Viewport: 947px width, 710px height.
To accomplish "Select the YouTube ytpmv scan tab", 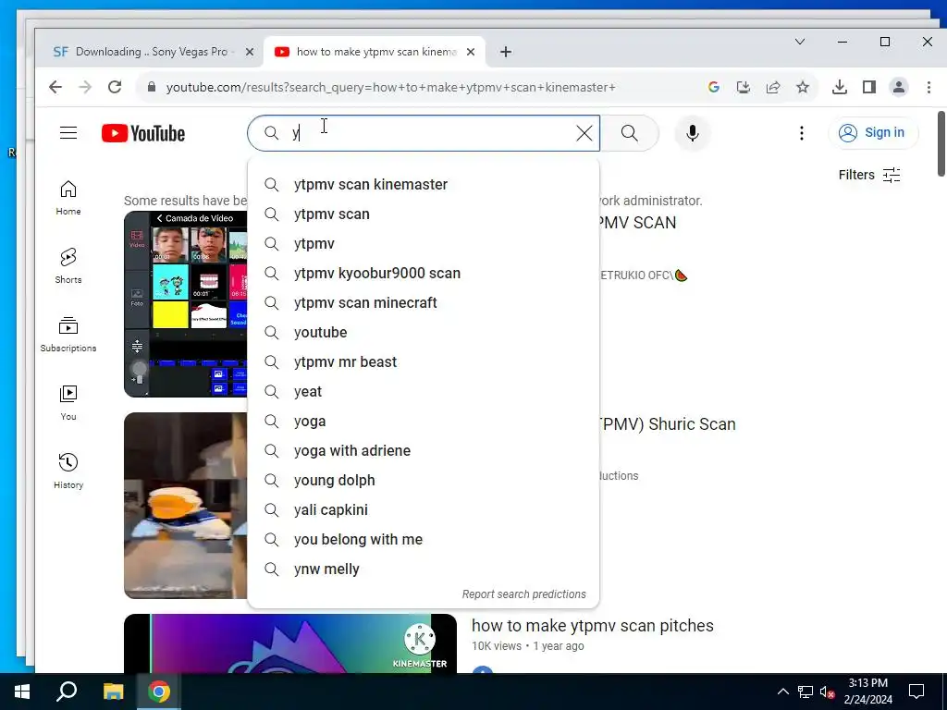I will pos(375,52).
